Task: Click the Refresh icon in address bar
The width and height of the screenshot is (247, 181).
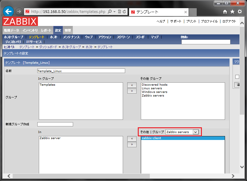Action: [125, 11]
